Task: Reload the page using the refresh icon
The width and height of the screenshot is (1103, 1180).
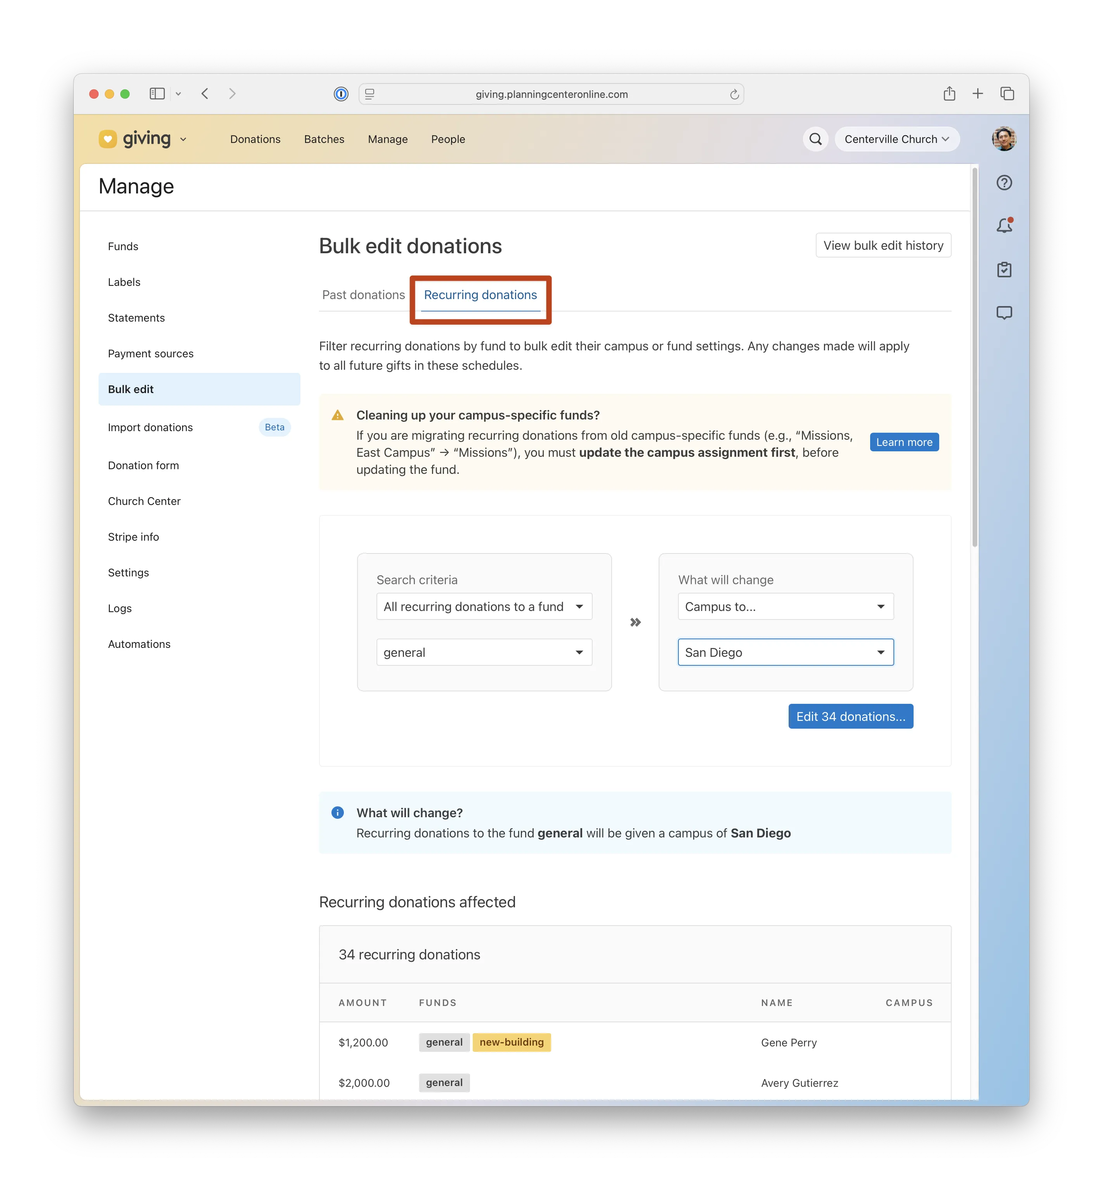Action: coord(734,94)
